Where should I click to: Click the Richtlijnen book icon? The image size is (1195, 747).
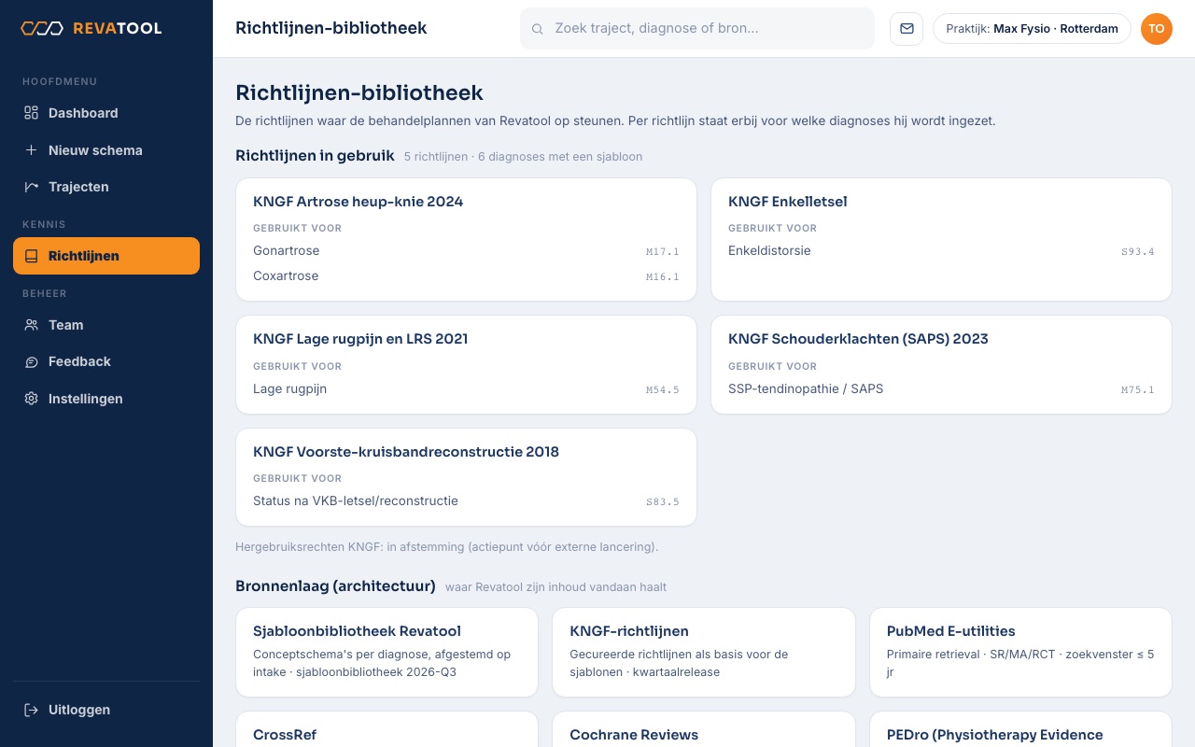[31, 256]
